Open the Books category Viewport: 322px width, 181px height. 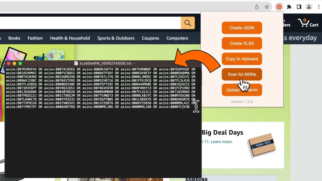click(x=14, y=38)
